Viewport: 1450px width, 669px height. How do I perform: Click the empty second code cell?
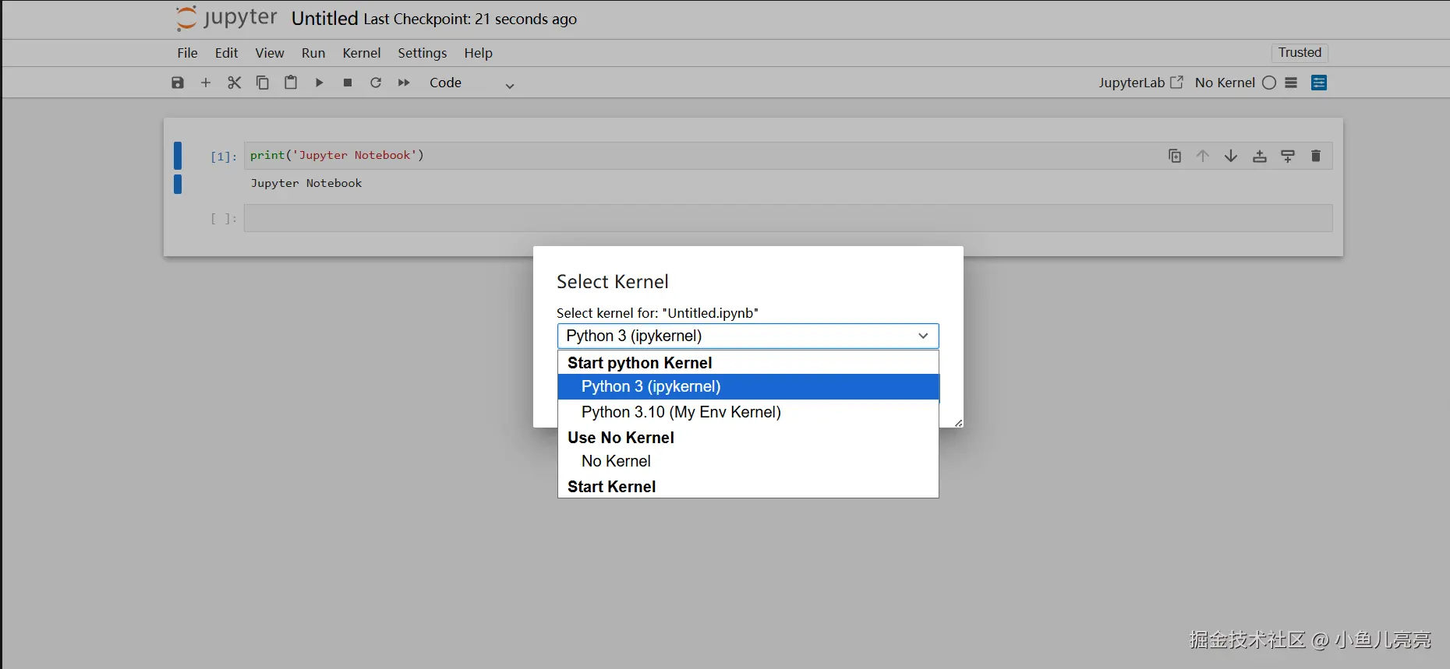788,218
